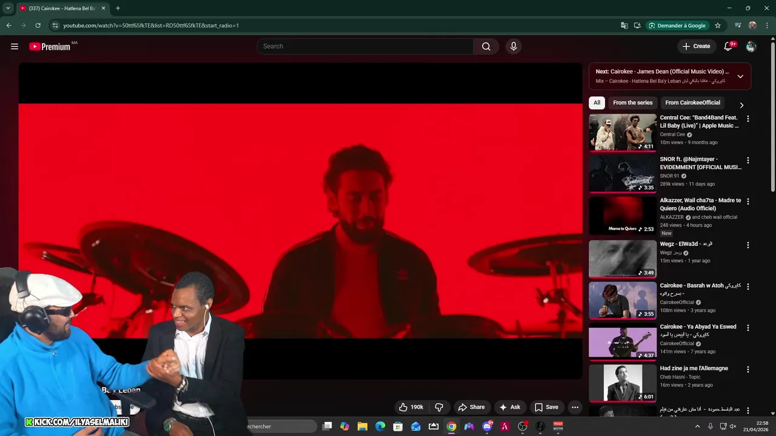Launch Microsoft Edge from the taskbar
Image resolution: width=776 pixels, height=436 pixels.
[380, 426]
